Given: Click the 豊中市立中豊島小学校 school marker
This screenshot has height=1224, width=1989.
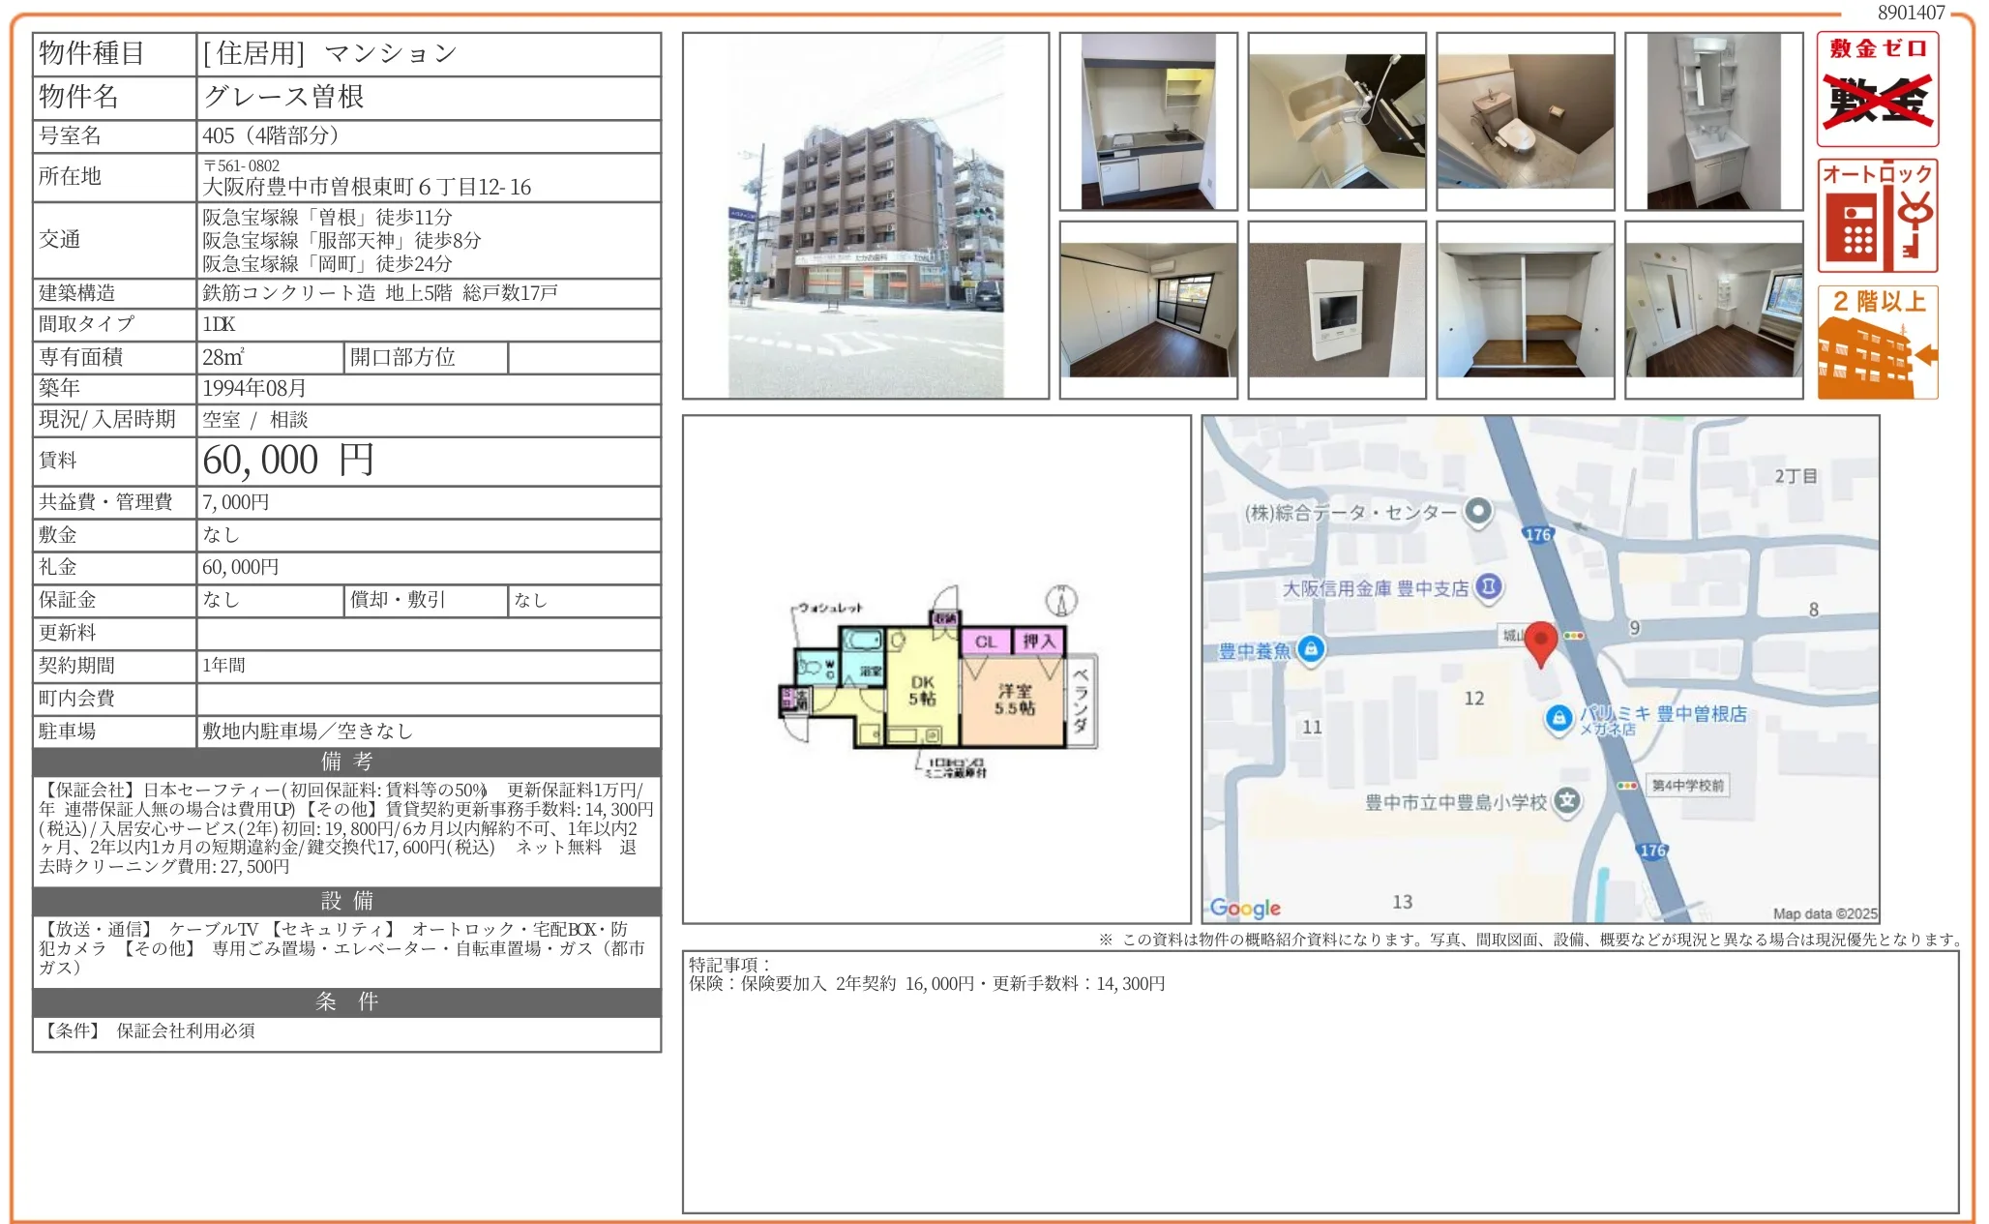Looking at the screenshot, I should pos(1567,801).
